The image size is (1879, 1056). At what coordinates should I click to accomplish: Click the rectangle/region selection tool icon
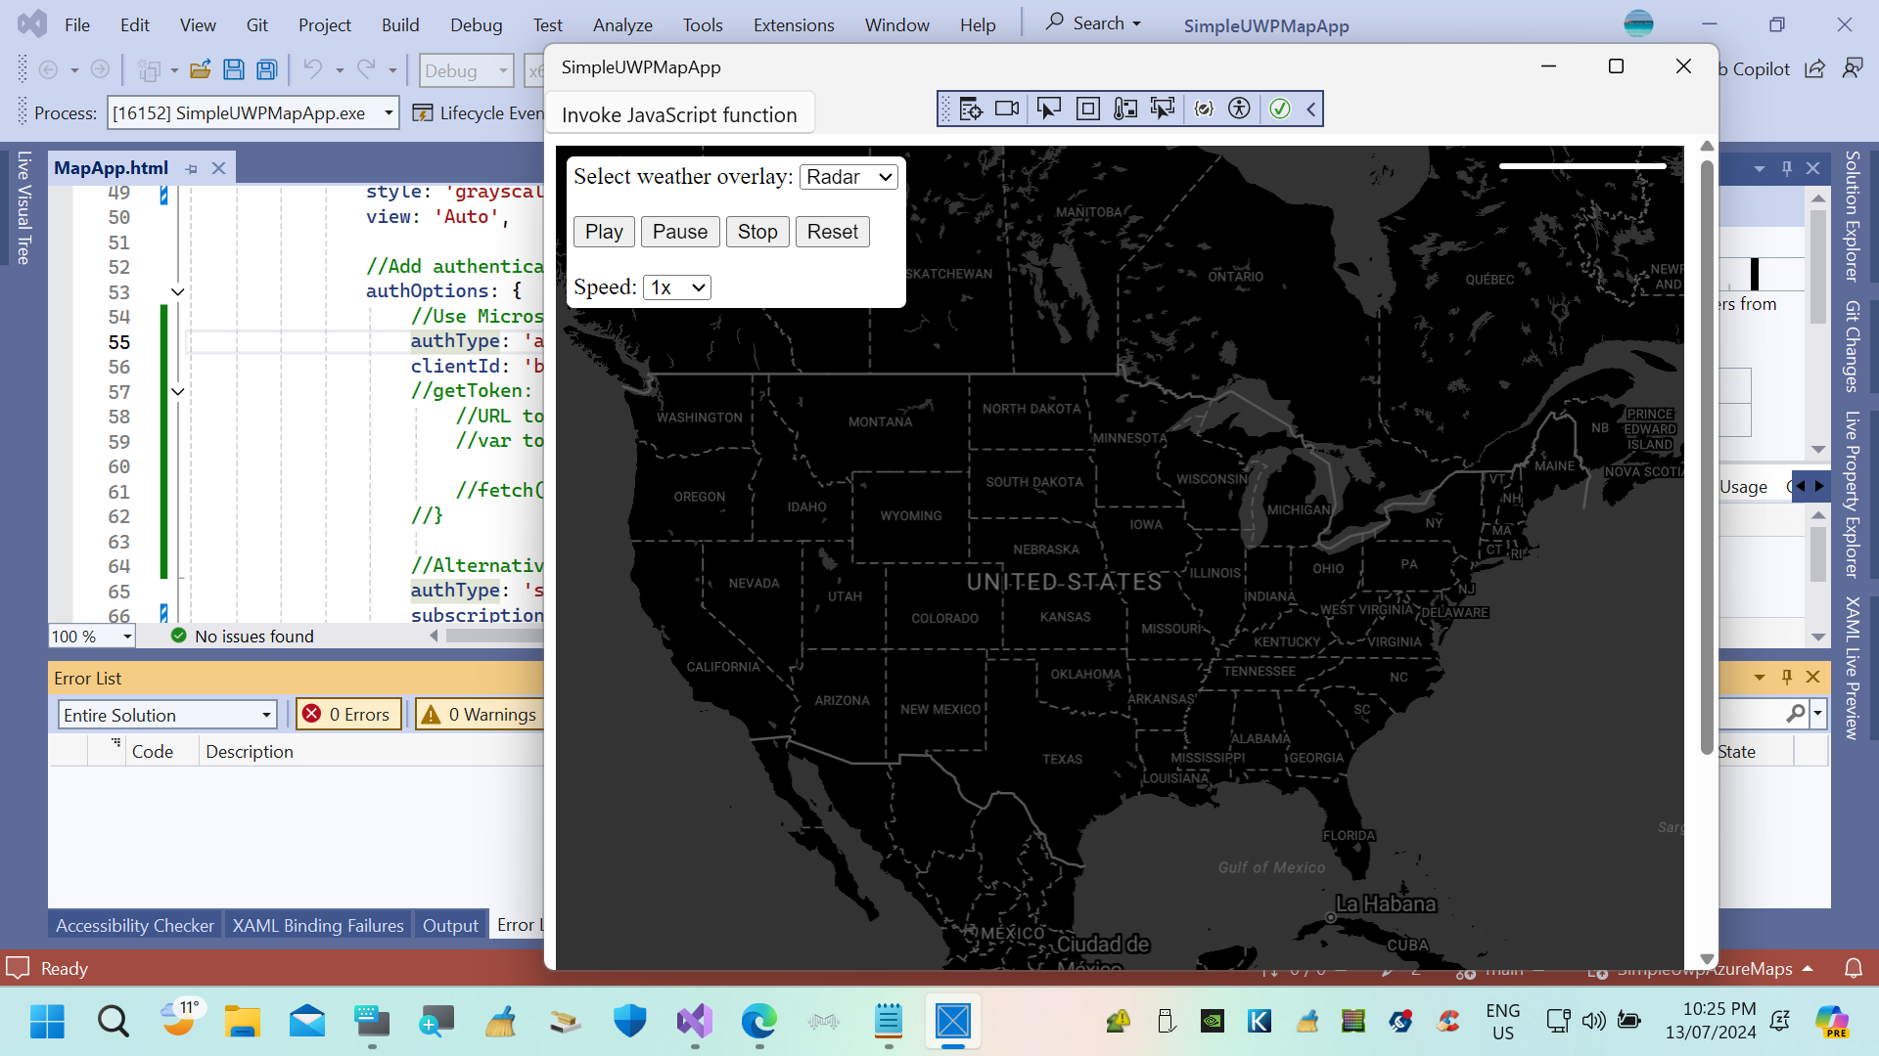point(1088,109)
